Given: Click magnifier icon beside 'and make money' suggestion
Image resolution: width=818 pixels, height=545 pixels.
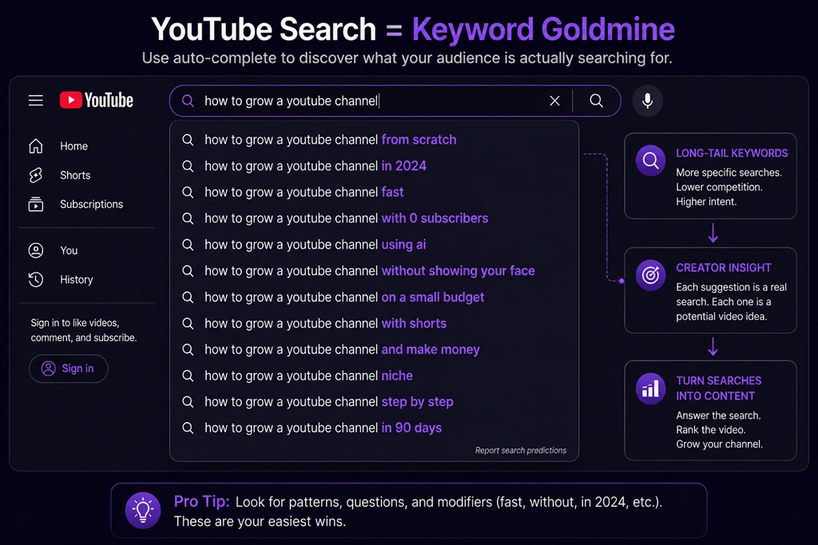Looking at the screenshot, I should 188,350.
